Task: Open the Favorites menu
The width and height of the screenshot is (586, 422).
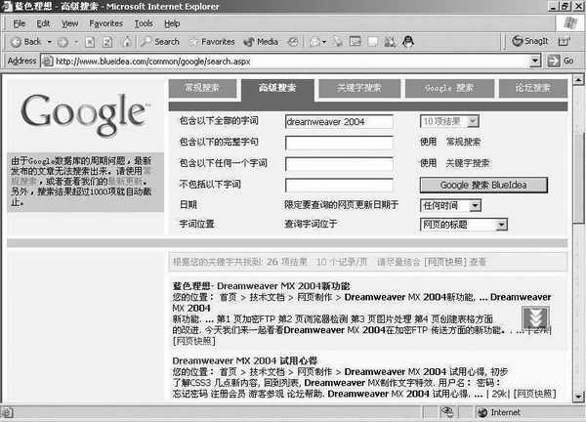Action: pyautogui.click(x=105, y=22)
